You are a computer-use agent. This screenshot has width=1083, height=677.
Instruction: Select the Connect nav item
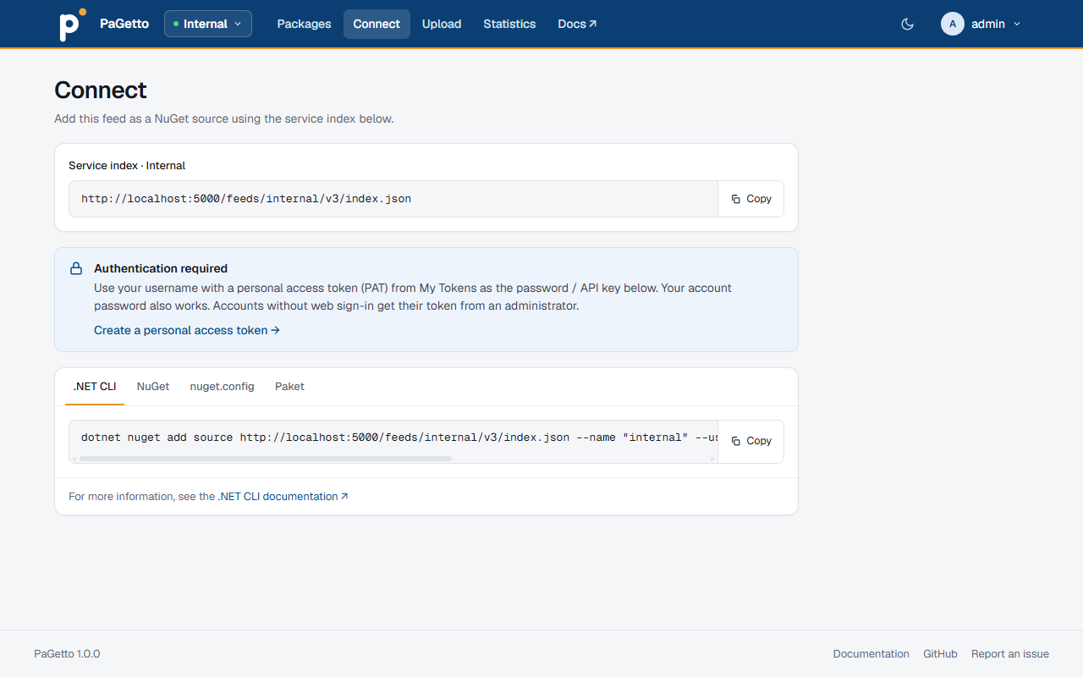click(377, 24)
